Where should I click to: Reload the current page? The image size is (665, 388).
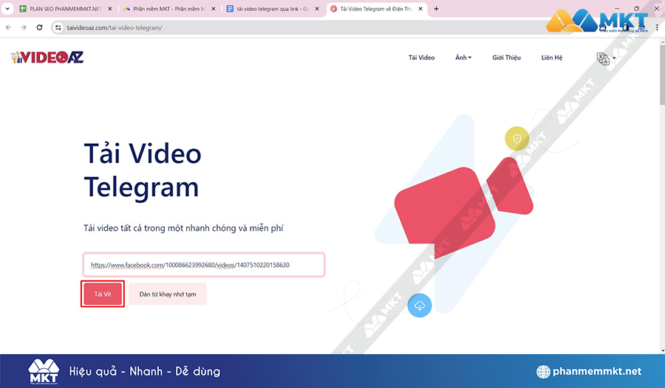pyautogui.click(x=39, y=27)
